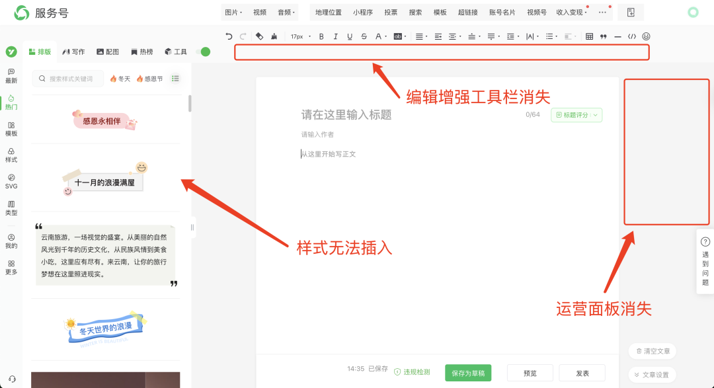Open 模板 in the left sidebar
Screen dimensions: 714x388
tap(11, 129)
